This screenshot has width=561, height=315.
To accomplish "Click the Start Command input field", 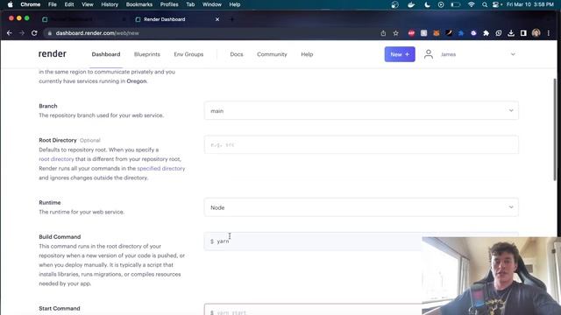I will (313, 310).
